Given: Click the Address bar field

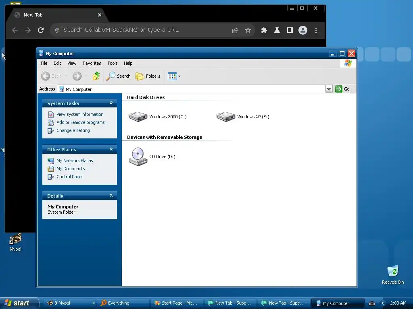Looking at the screenshot, I should (x=192, y=89).
